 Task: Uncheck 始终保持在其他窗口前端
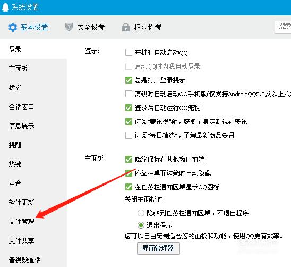tap(129, 160)
